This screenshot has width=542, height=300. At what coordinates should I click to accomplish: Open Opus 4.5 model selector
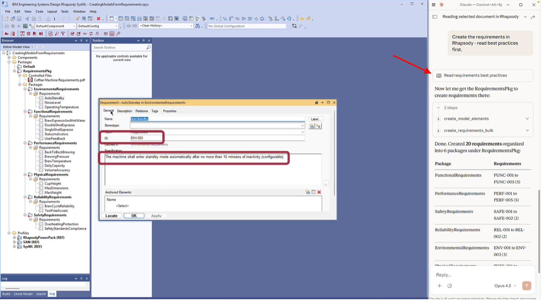(x=505, y=286)
